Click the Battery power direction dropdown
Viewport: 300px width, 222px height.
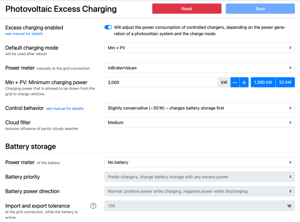[199, 191]
